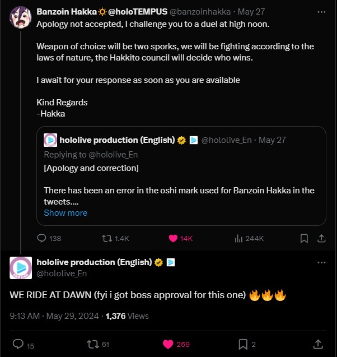Open Banzoin Hakka's profile picture

point(21,18)
